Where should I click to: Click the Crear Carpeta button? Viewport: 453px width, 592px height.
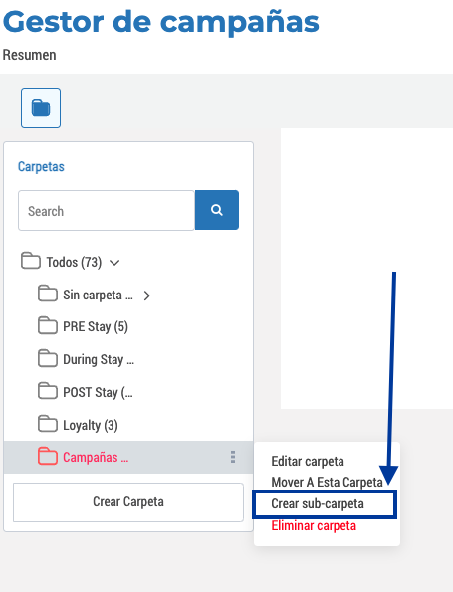(128, 502)
